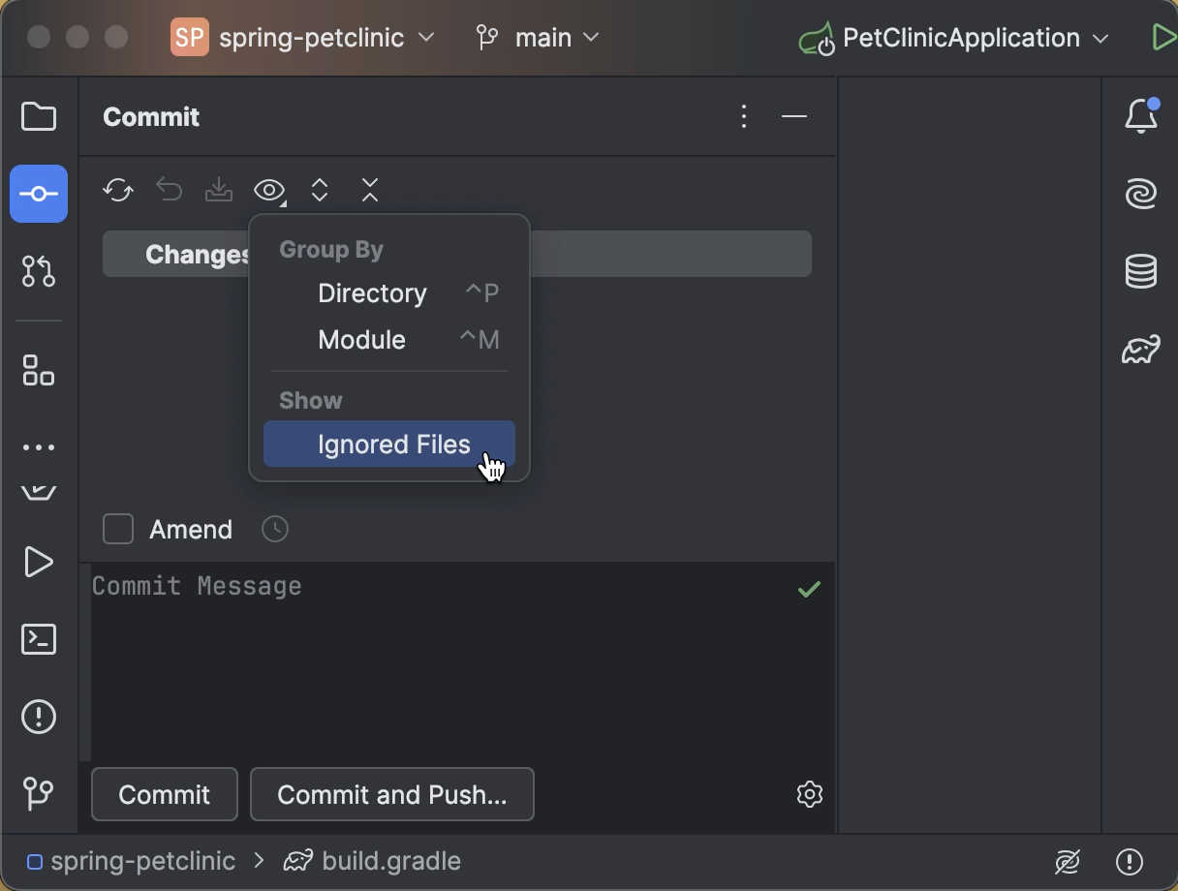Open the AI Assistant tool window
Image resolution: width=1178 pixels, height=891 pixels.
tap(1140, 193)
